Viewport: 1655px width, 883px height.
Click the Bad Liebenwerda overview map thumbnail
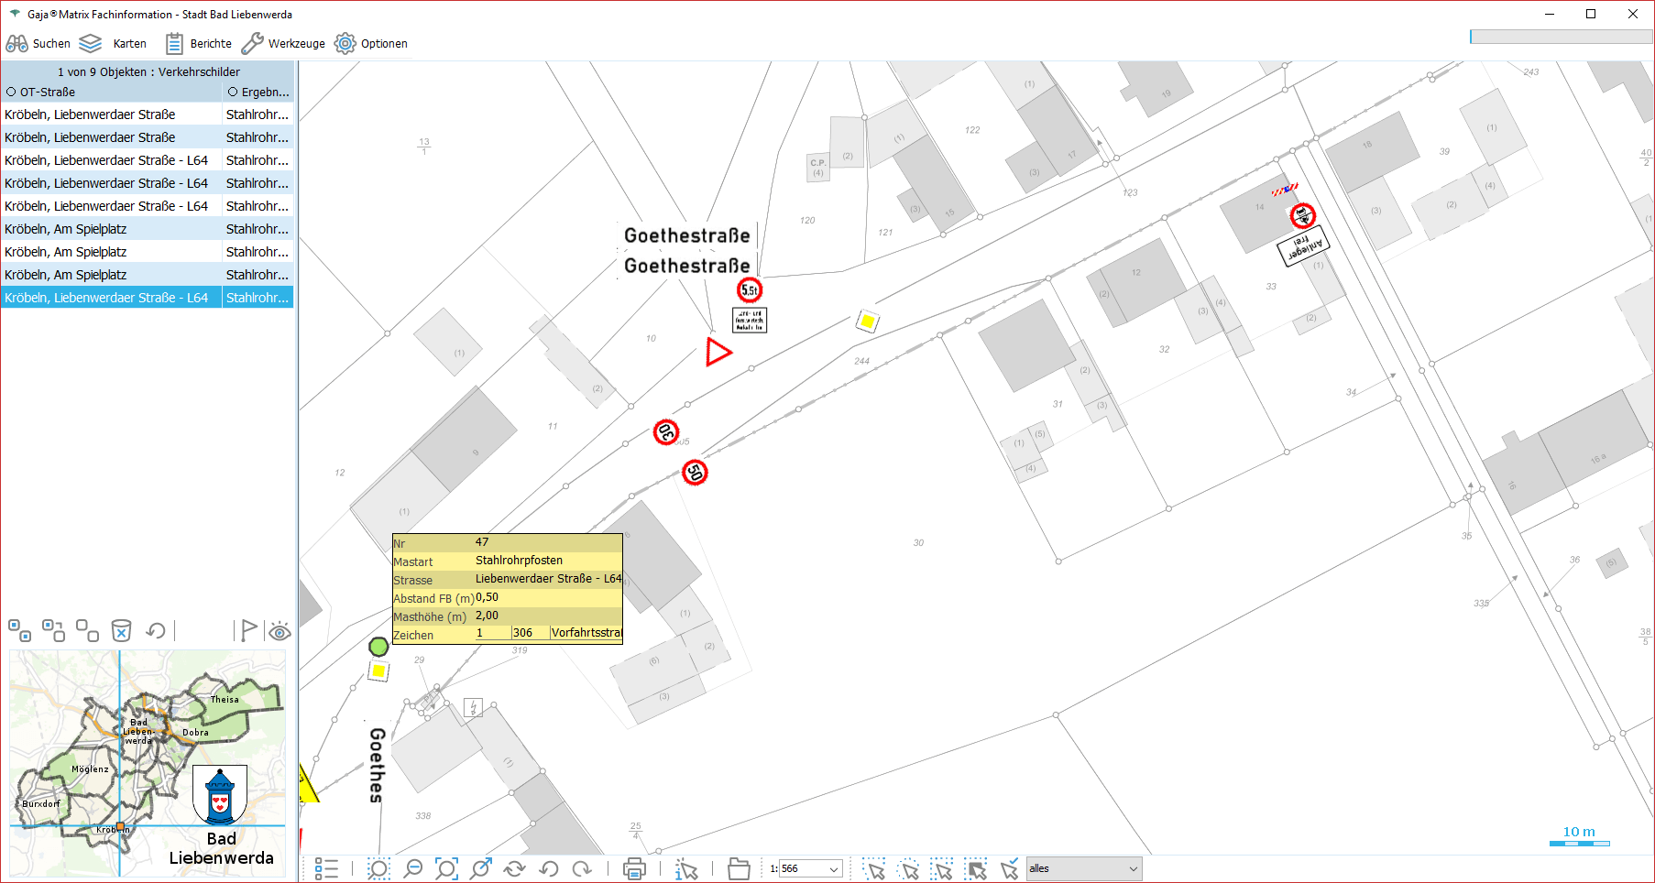click(148, 763)
